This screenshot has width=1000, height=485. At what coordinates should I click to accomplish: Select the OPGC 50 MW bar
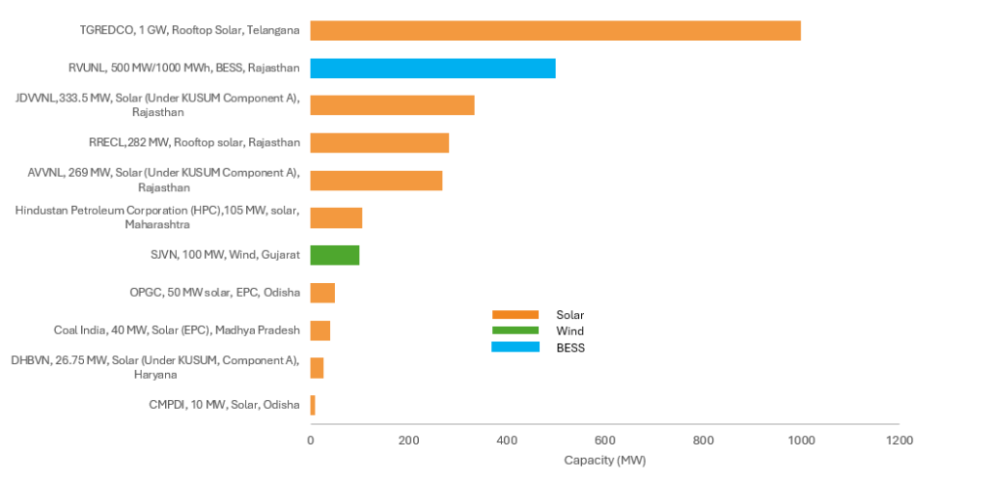322,293
